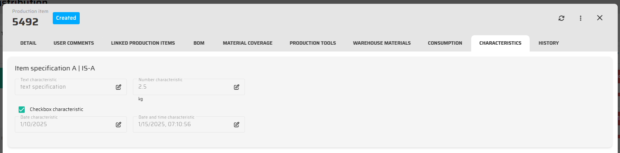
Task: Open the Consumption tab
Action: click(x=445, y=43)
